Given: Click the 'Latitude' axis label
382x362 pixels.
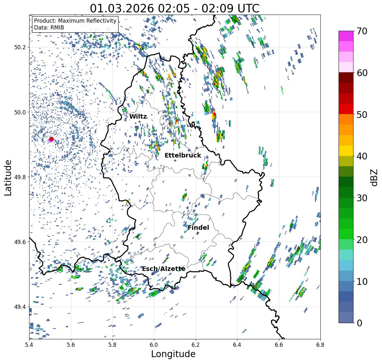Looking at the screenshot, I should 8,178.
